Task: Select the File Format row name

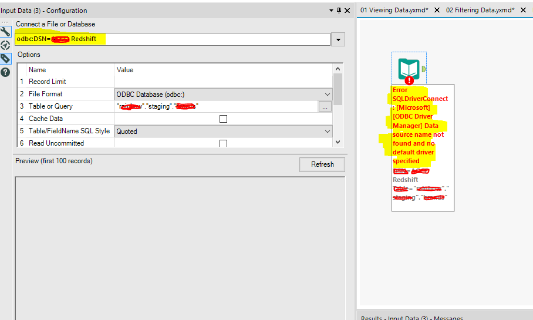Action: [x=46, y=94]
